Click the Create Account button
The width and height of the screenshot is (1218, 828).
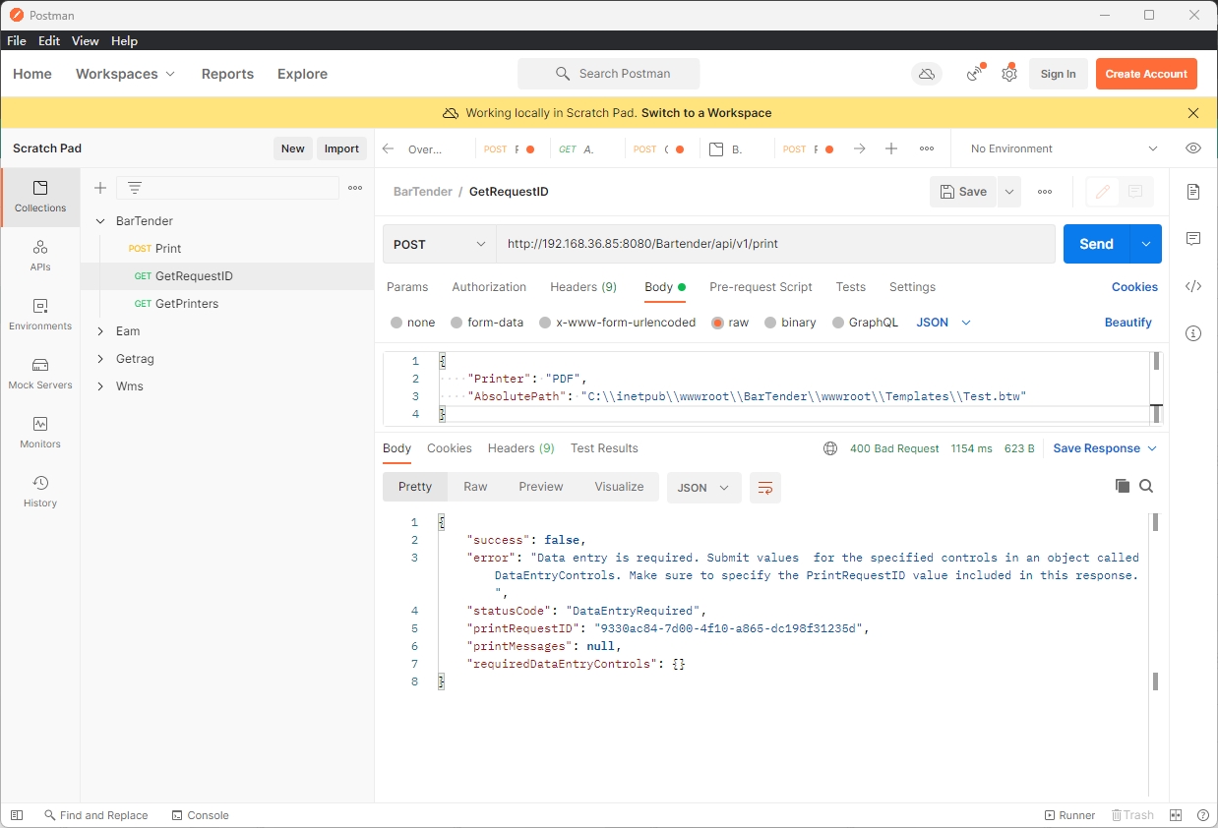pyautogui.click(x=1146, y=74)
